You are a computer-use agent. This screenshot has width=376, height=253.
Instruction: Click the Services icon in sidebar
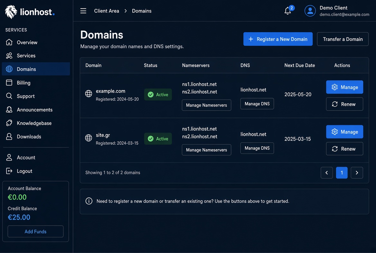(9, 56)
